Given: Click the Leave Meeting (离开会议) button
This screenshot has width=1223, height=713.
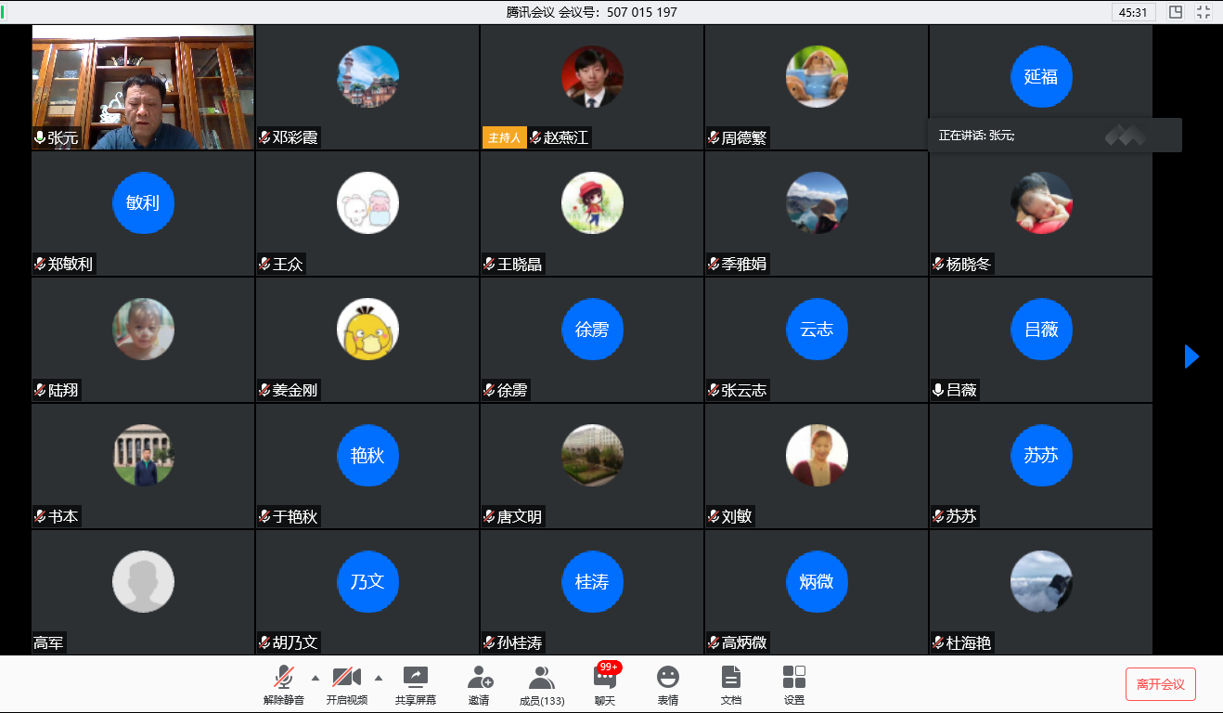Looking at the screenshot, I should 1160,684.
